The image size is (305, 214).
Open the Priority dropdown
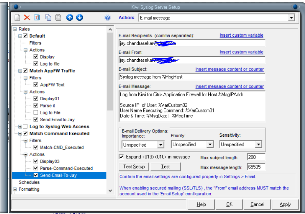210,144
